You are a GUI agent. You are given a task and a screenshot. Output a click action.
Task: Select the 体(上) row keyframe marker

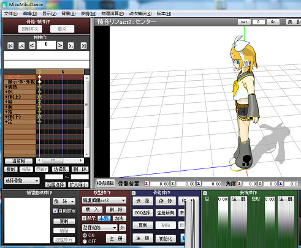click(39, 97)
